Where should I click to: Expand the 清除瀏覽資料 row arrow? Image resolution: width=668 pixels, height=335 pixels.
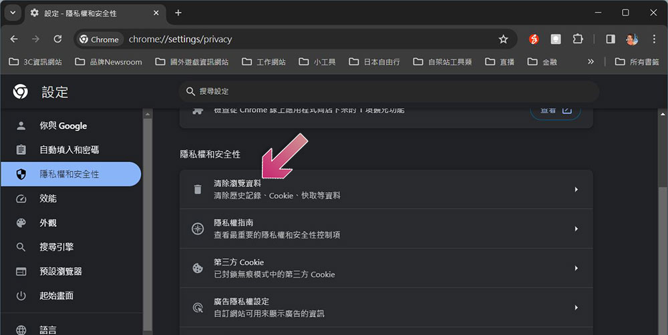pos(576,190)
